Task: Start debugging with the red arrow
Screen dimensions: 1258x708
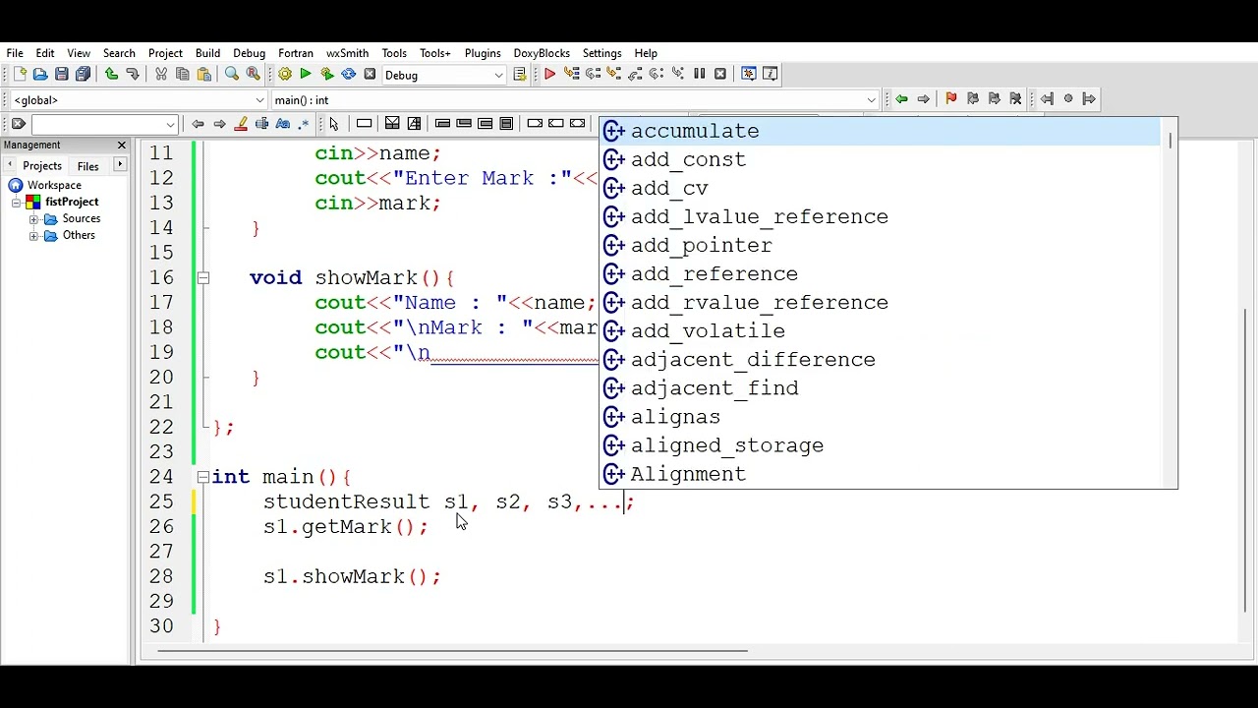Action: pos(549,74)
